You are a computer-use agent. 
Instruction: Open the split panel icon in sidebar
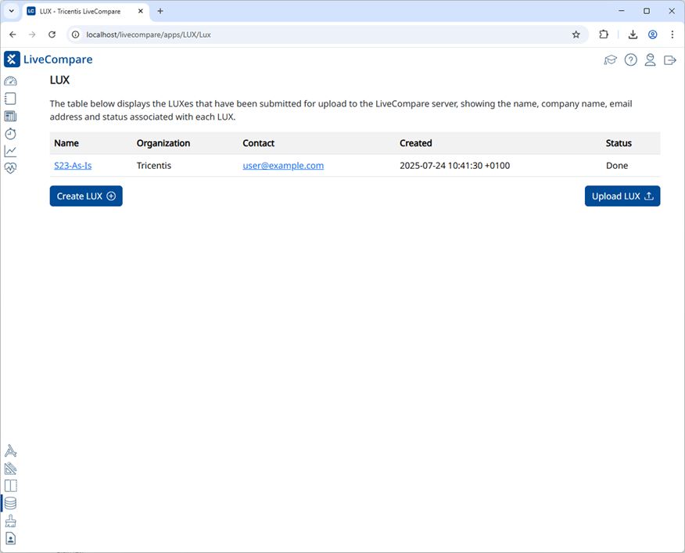pyautogui.click(x=10, y=486)
